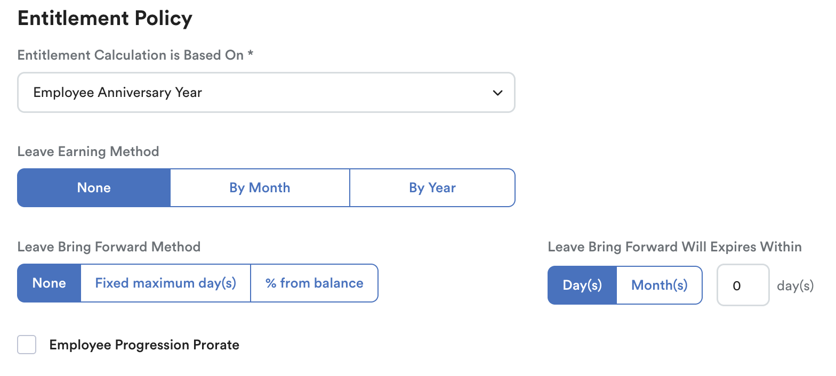Image resolution: width=836 pixels, height=376 pixels.
Task: Click Entitlement Calculation is Based On label
Action: click(131, 55)
